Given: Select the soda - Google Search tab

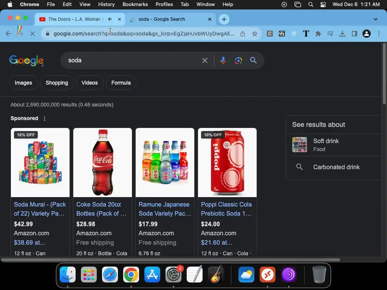Looking at the screenshot, I should (162, 19).
